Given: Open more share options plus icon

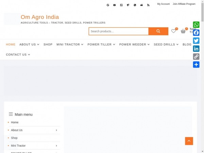Looking at the screenshot, I should pyautogui.click(x=196, y=65).
